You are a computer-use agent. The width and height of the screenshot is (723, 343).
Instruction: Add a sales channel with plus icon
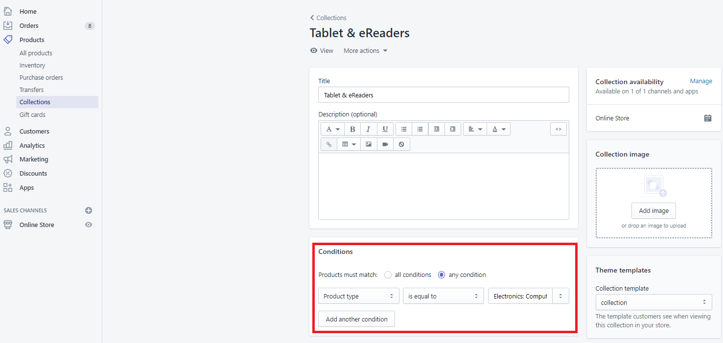89,210
